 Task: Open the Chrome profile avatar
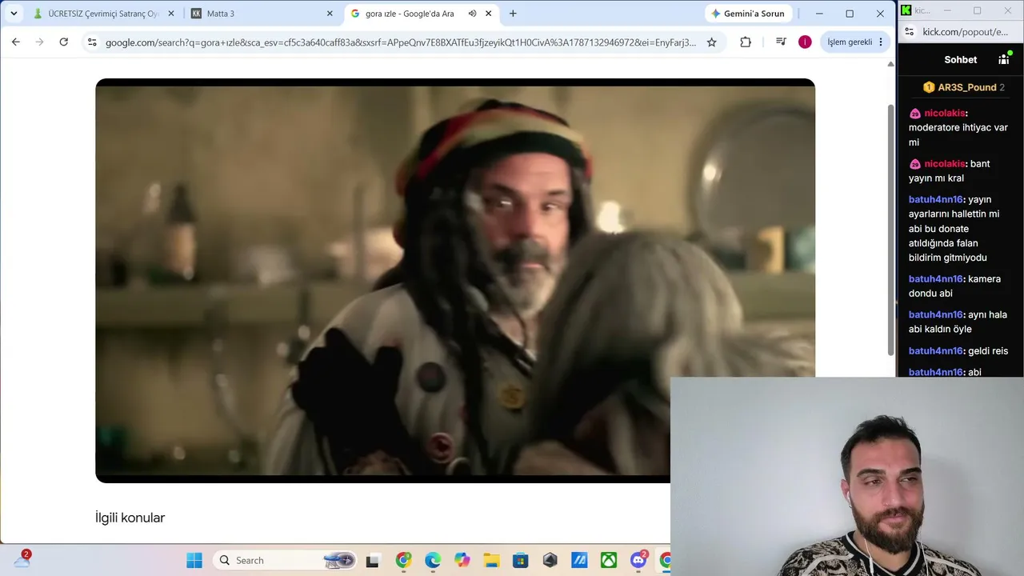[x=805, y=42]
